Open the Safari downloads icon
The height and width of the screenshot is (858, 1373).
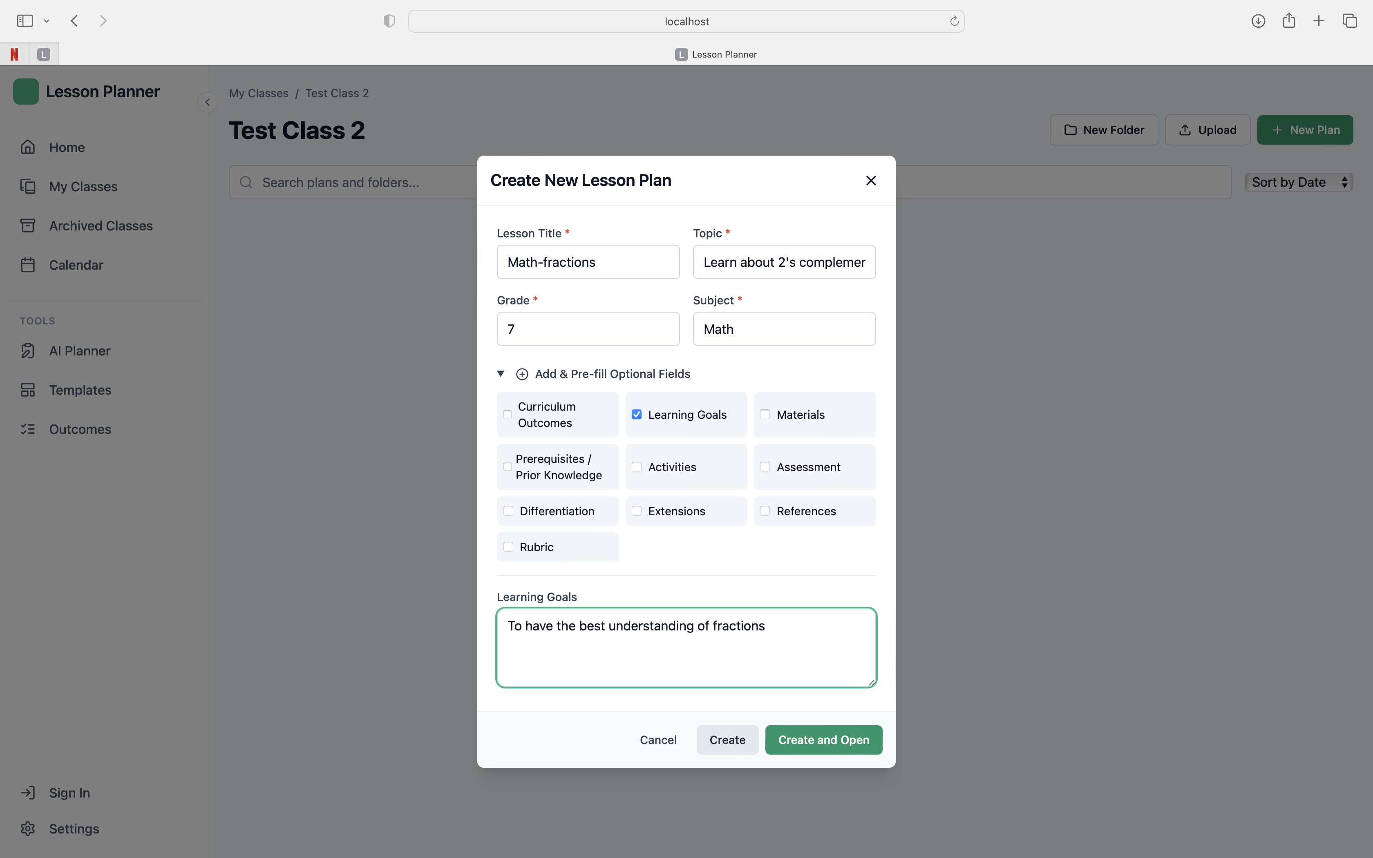pyautogui.click(x=1258, y=21)
